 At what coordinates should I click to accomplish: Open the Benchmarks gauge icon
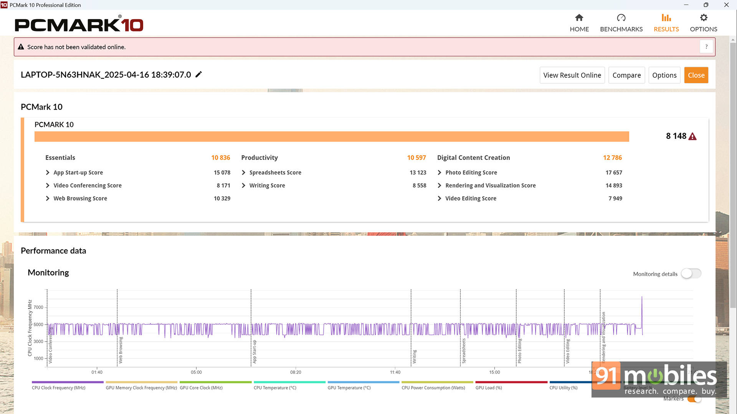pos(621,18)
